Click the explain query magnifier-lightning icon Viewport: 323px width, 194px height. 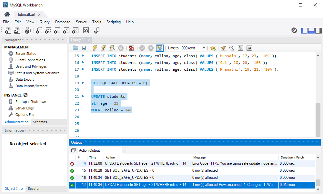(x=112, y=48)
